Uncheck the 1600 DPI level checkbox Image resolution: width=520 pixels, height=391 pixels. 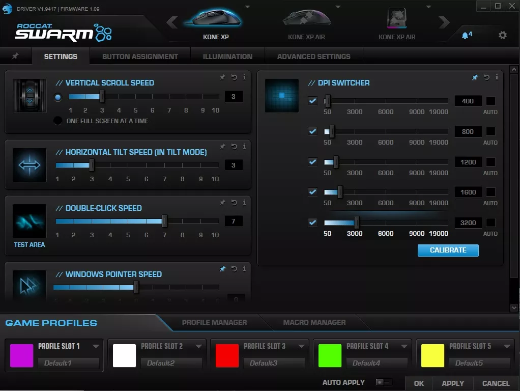(x=312, y=192)
